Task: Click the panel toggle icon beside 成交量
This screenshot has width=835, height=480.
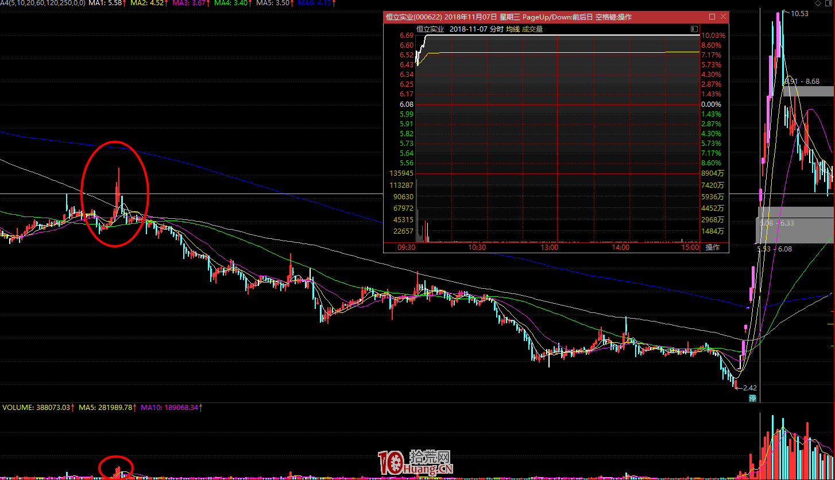Action: [x=694, y=29]
